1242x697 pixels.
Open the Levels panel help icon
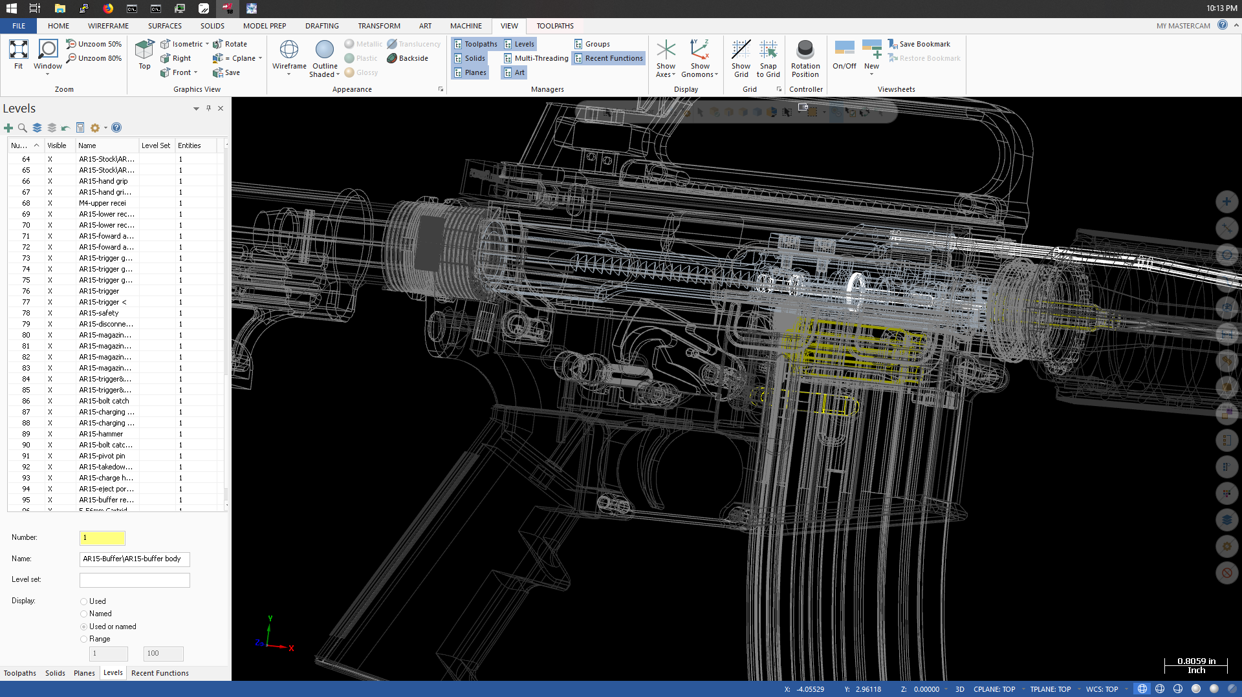[x=116, y=128]
